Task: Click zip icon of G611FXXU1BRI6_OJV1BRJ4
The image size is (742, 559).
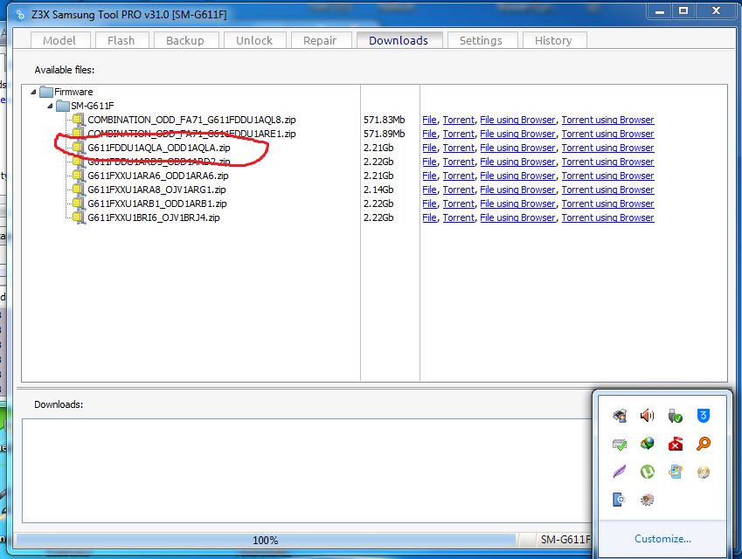Action: (x=78, y=217)
